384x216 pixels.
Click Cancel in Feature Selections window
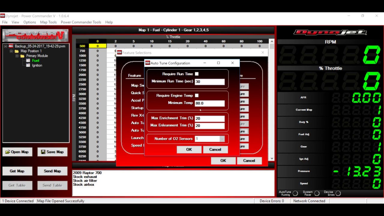tap(249, 160)
